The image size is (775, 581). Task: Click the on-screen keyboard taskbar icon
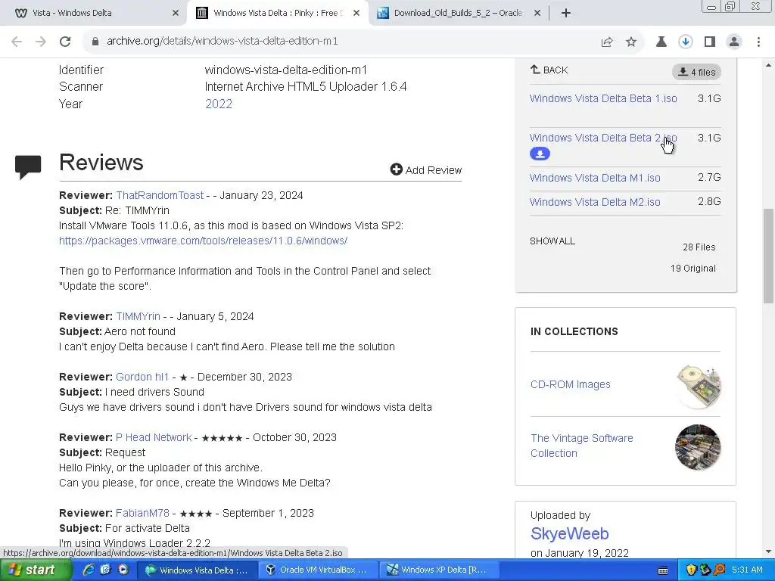pyautogui.click(x=663, y=570)
